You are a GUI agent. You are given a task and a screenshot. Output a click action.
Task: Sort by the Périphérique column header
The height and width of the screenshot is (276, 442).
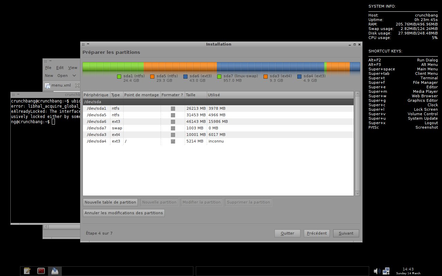(96, 95)
